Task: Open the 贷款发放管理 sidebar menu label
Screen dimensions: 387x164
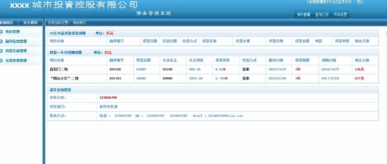Action: [x=16, y=51]
